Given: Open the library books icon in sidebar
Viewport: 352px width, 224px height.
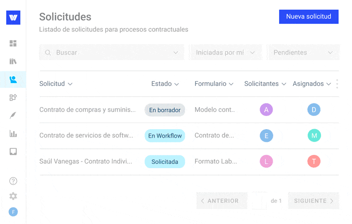Looking at the screenshot, I should tap(13, 62).
